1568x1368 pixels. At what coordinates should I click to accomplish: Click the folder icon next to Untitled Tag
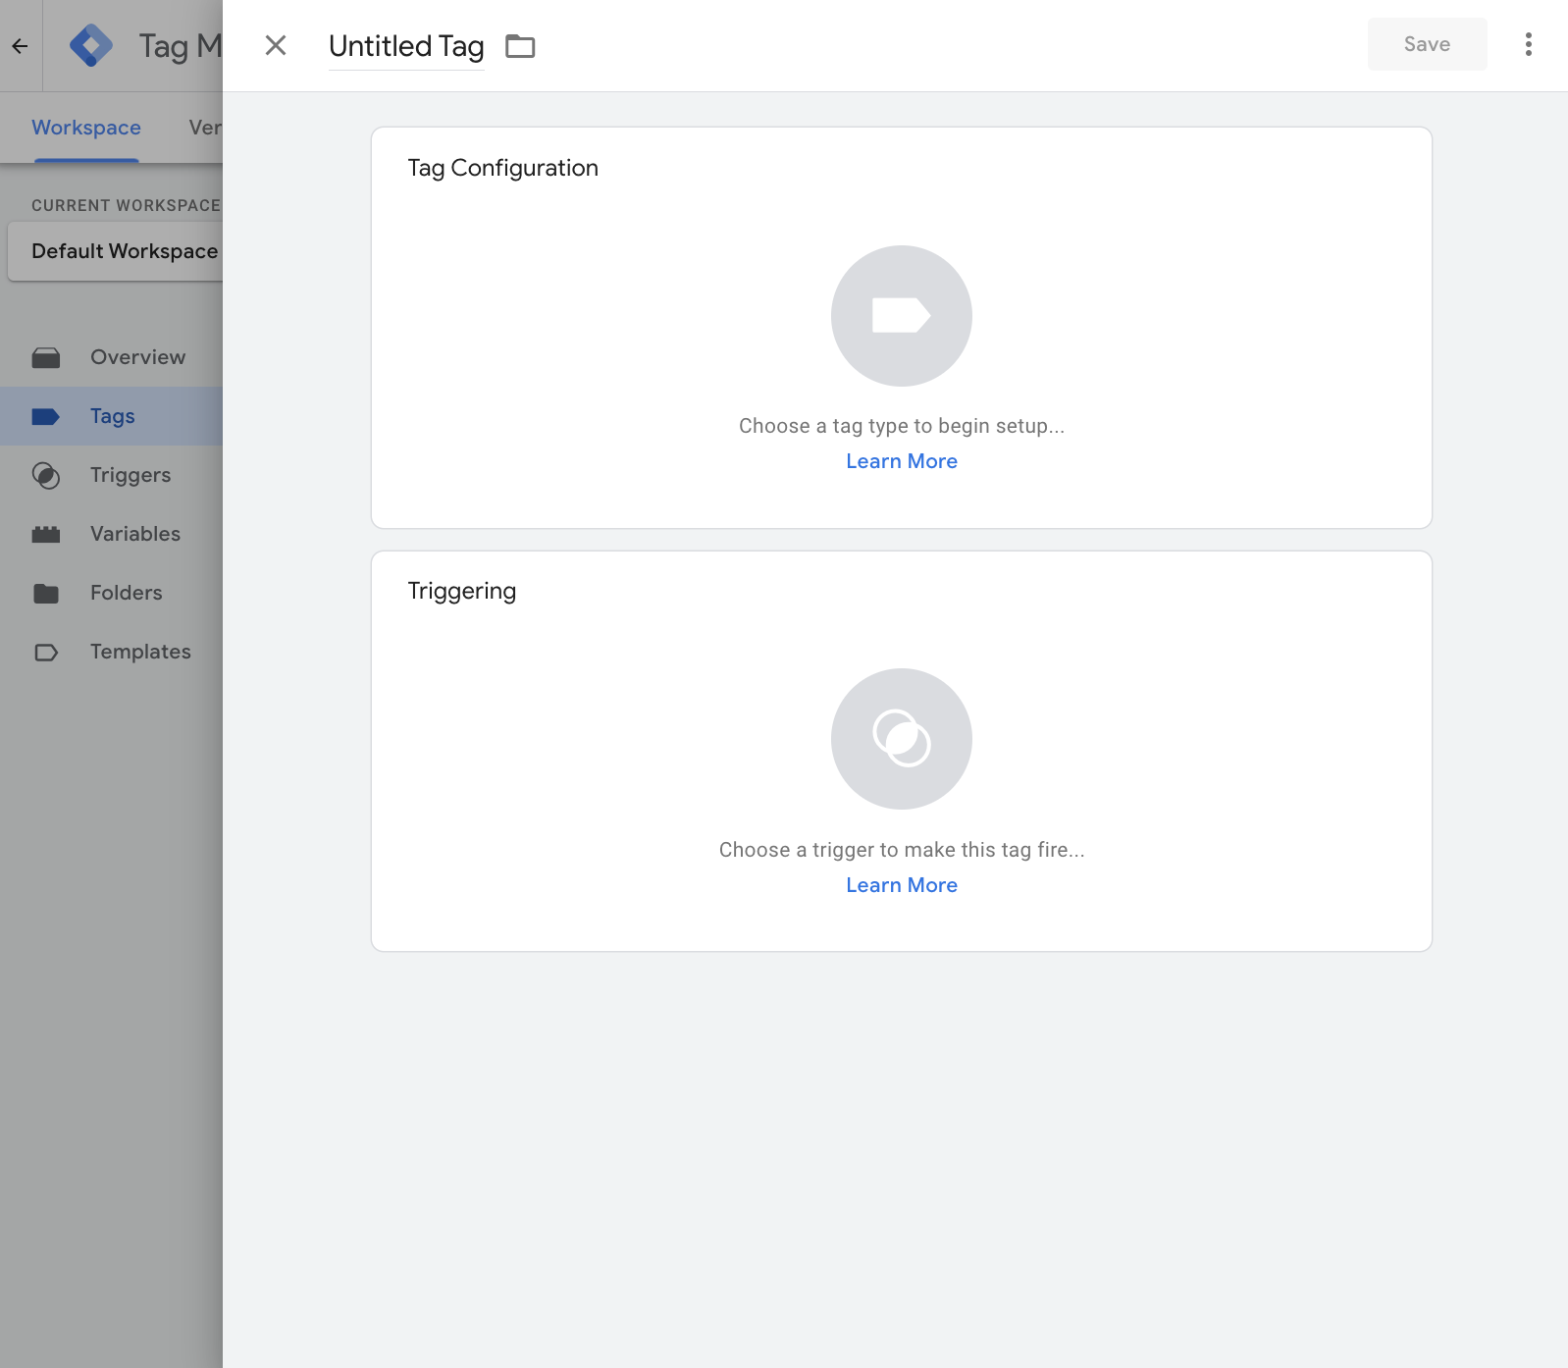tap(520, 46)
